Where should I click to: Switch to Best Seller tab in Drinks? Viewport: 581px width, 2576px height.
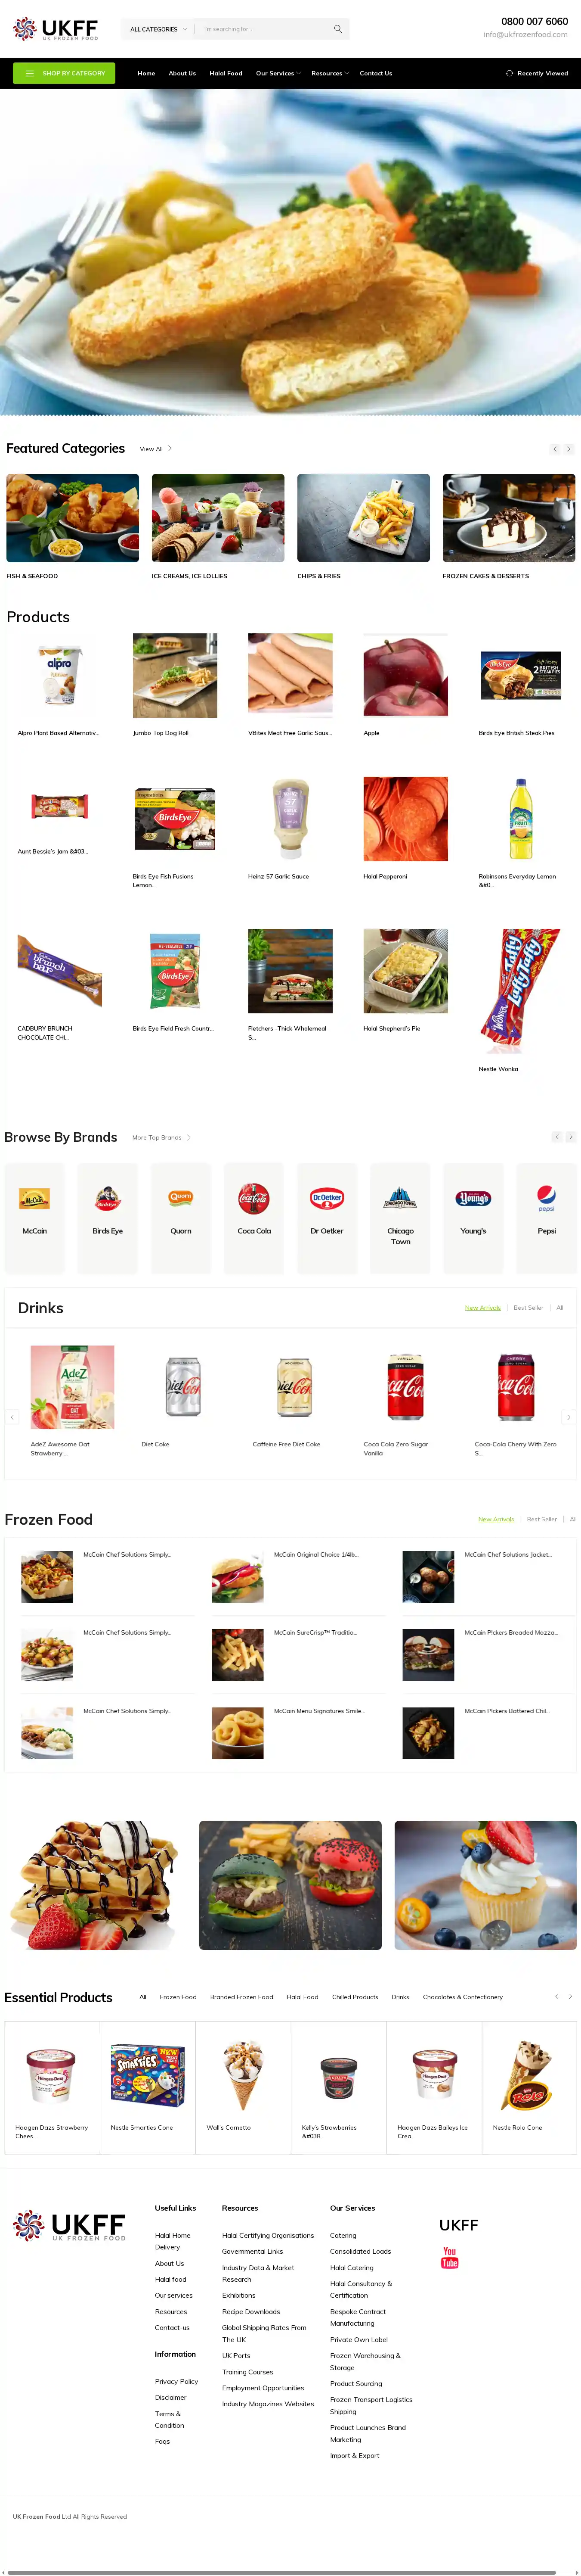528,1307
